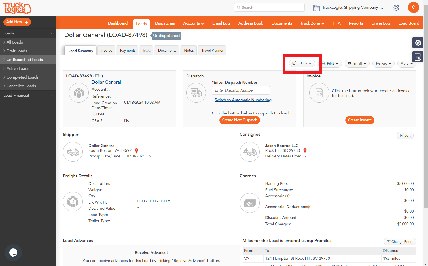Click the printer icon in the Print button
The image size is (428, 266).
324,63
